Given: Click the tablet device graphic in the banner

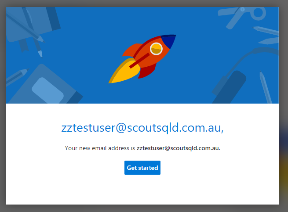Looking at the screenshot, I should tap(45, 85).
